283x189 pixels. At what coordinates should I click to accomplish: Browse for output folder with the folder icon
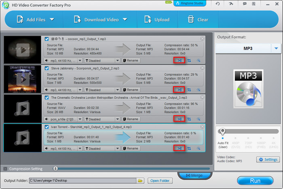tap(140, 181)
